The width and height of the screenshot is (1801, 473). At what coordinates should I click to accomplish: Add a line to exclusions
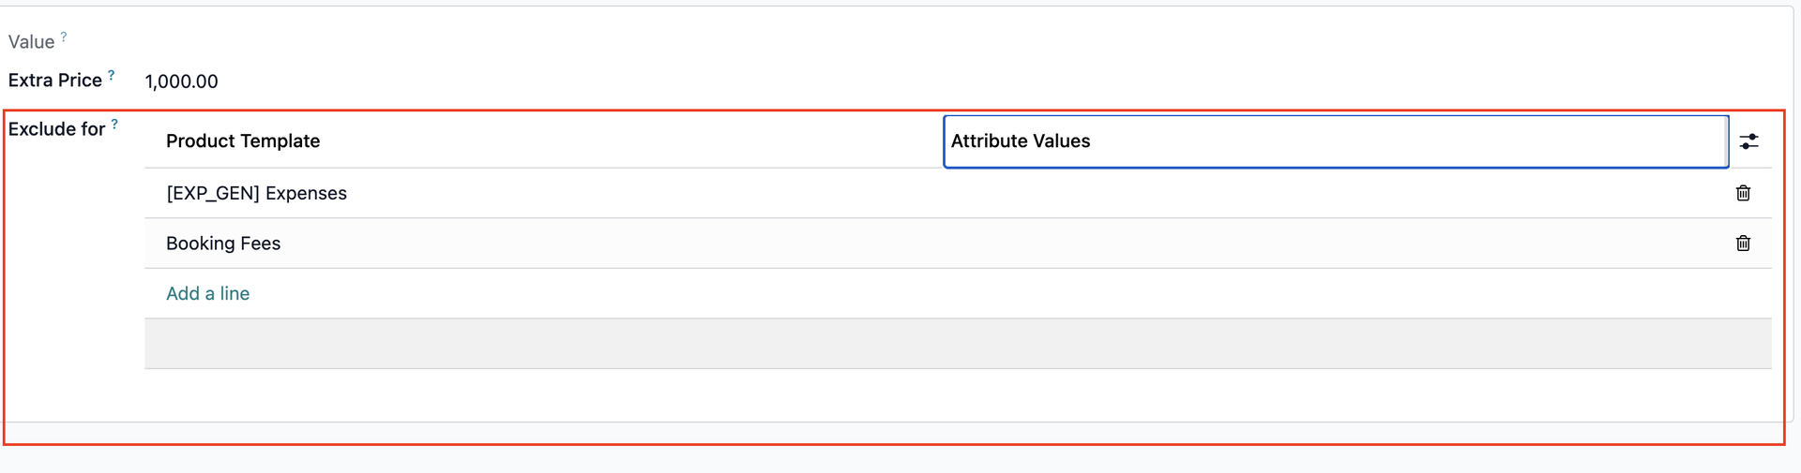207,293
